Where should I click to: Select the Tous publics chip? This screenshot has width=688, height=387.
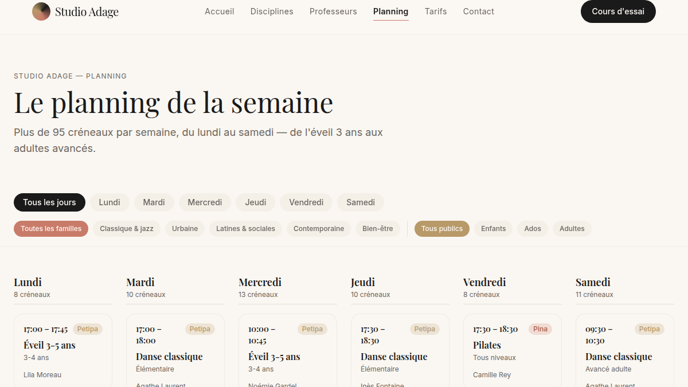(442, 229)
